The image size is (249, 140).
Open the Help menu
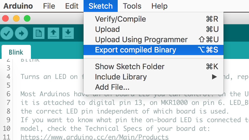pyautogui.click(x=159, y=6)
